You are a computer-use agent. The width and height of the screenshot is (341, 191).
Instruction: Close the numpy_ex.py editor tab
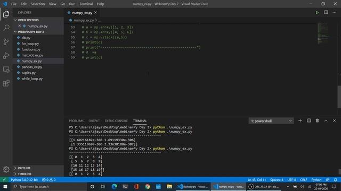(x=95, y=13)
